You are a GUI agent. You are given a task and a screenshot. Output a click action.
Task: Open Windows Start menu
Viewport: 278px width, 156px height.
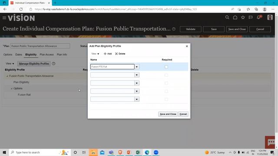pyautogui.click(x=4, y=152)
